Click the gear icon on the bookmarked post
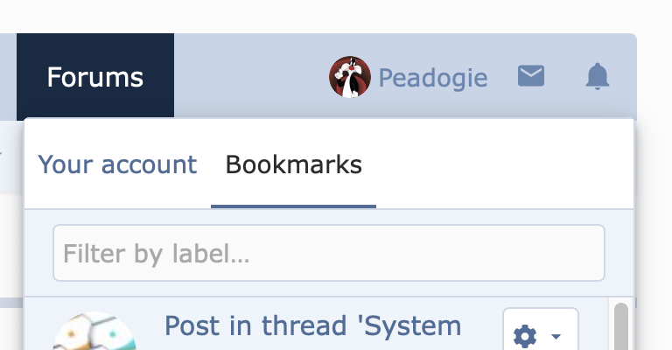Viewport: 672px width, 350px height. point(525,336)
